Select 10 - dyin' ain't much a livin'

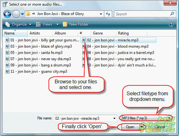coord(119,65)
